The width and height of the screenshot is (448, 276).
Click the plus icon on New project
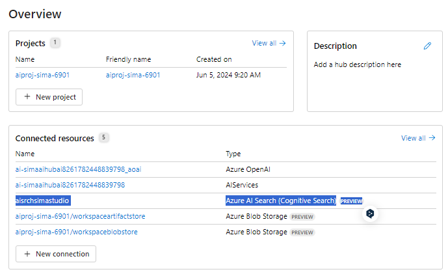point(27,97)
